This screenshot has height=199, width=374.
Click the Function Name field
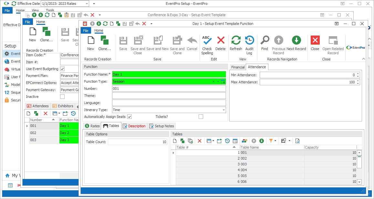169,74
